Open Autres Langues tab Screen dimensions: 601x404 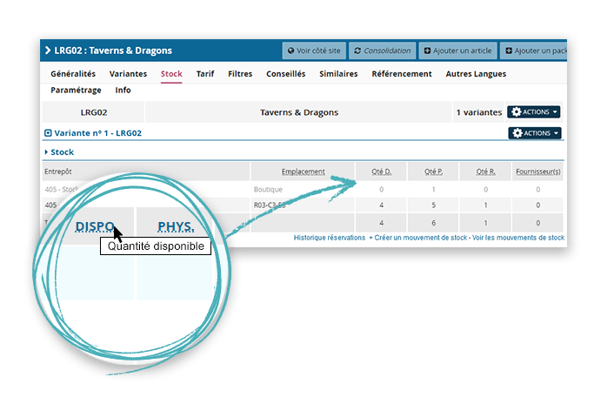(476, 74)
